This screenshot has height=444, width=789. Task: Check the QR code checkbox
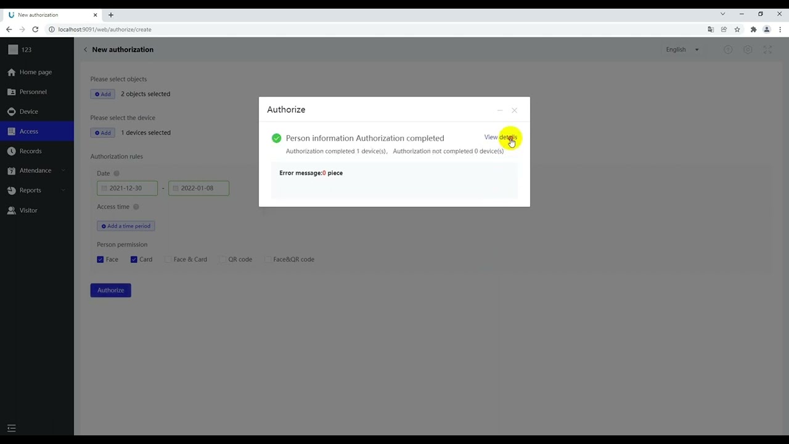tap(223, 260)
